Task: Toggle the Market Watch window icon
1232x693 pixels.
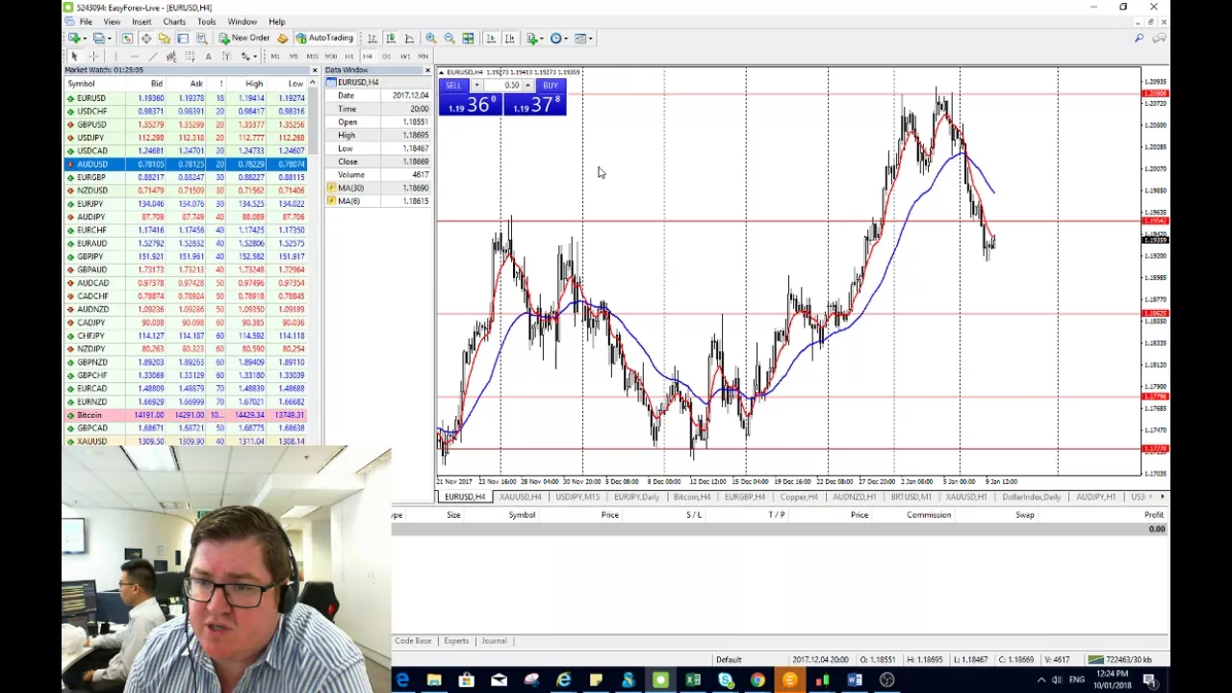Action: [x=127, y=38]
